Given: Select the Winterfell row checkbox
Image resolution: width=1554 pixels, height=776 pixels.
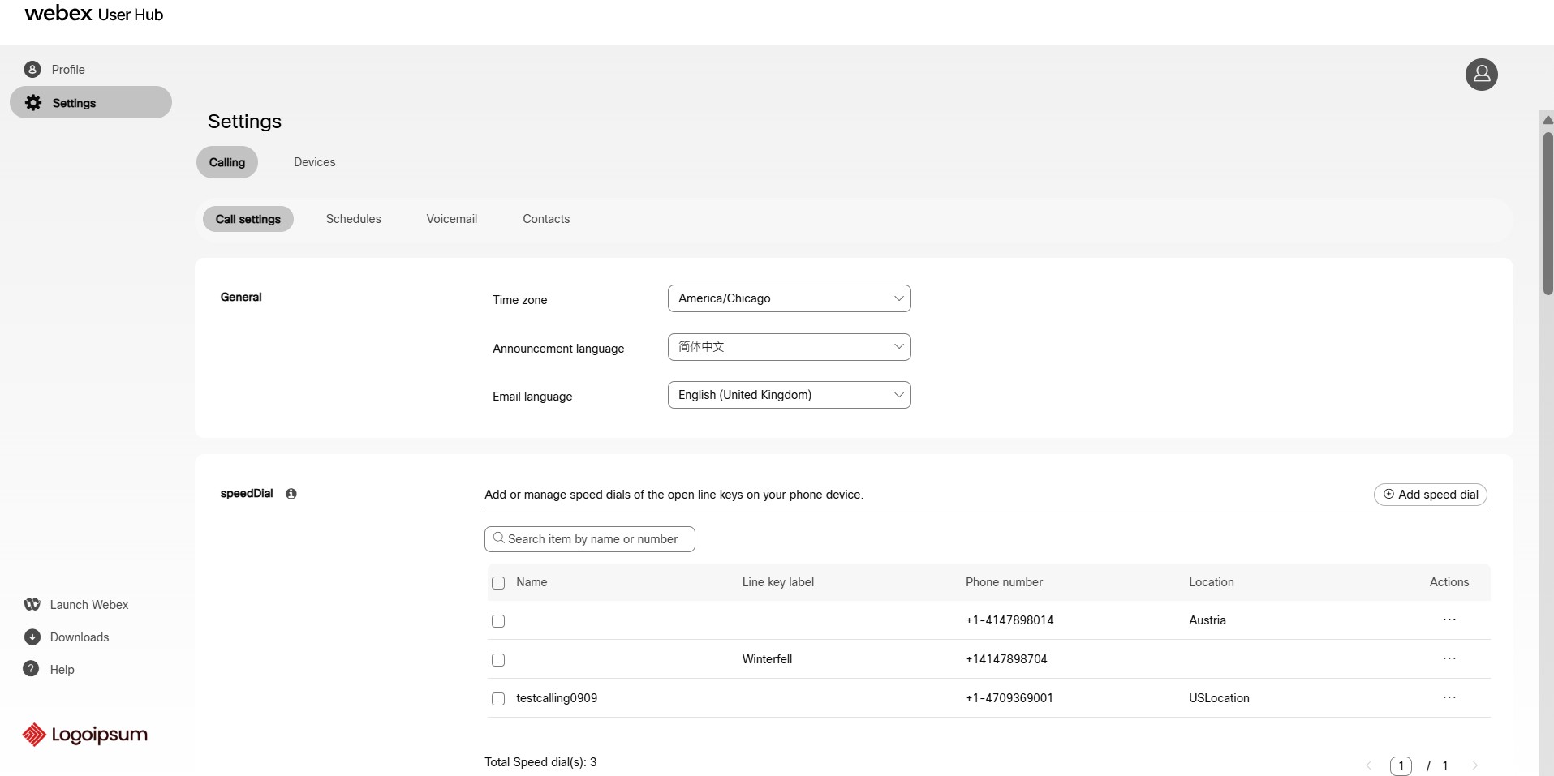Looking at the screenshot, I should pyautogui.click(x=498, y=660).
